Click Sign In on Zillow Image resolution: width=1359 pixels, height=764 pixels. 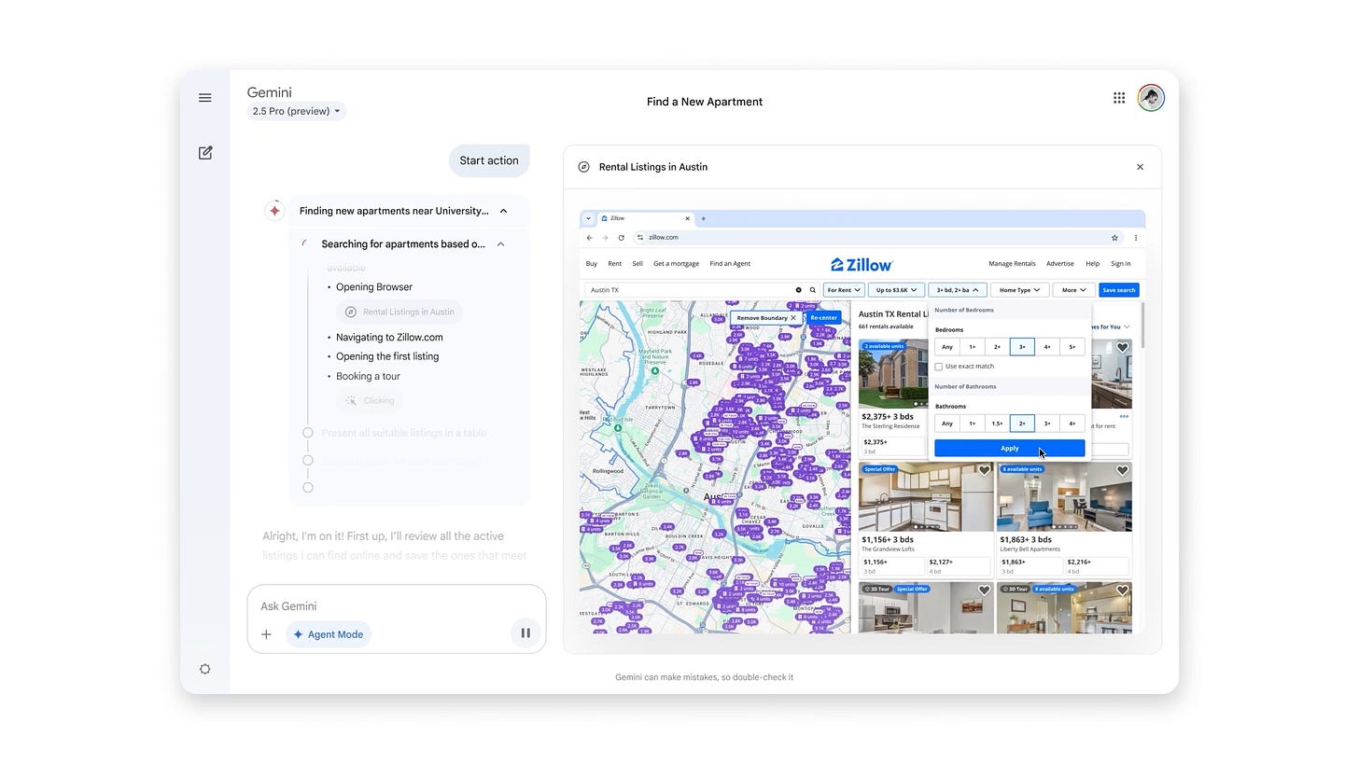[x=1121, y=264]
